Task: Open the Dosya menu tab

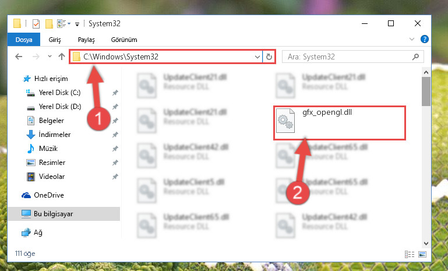Action: tap(24, 40)
